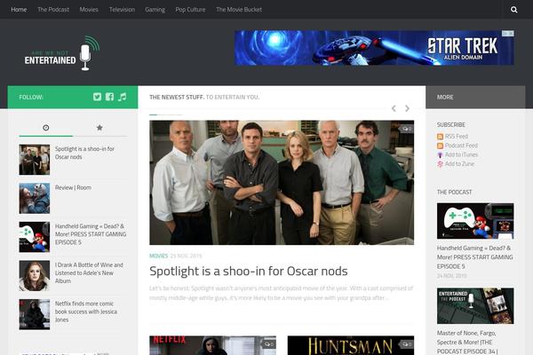Open the Movies menu item
533x355 pixels.
[x=89, y=10]
